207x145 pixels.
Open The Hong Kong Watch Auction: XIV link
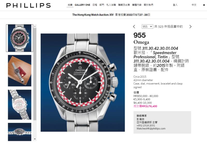(x=93, y=15)
